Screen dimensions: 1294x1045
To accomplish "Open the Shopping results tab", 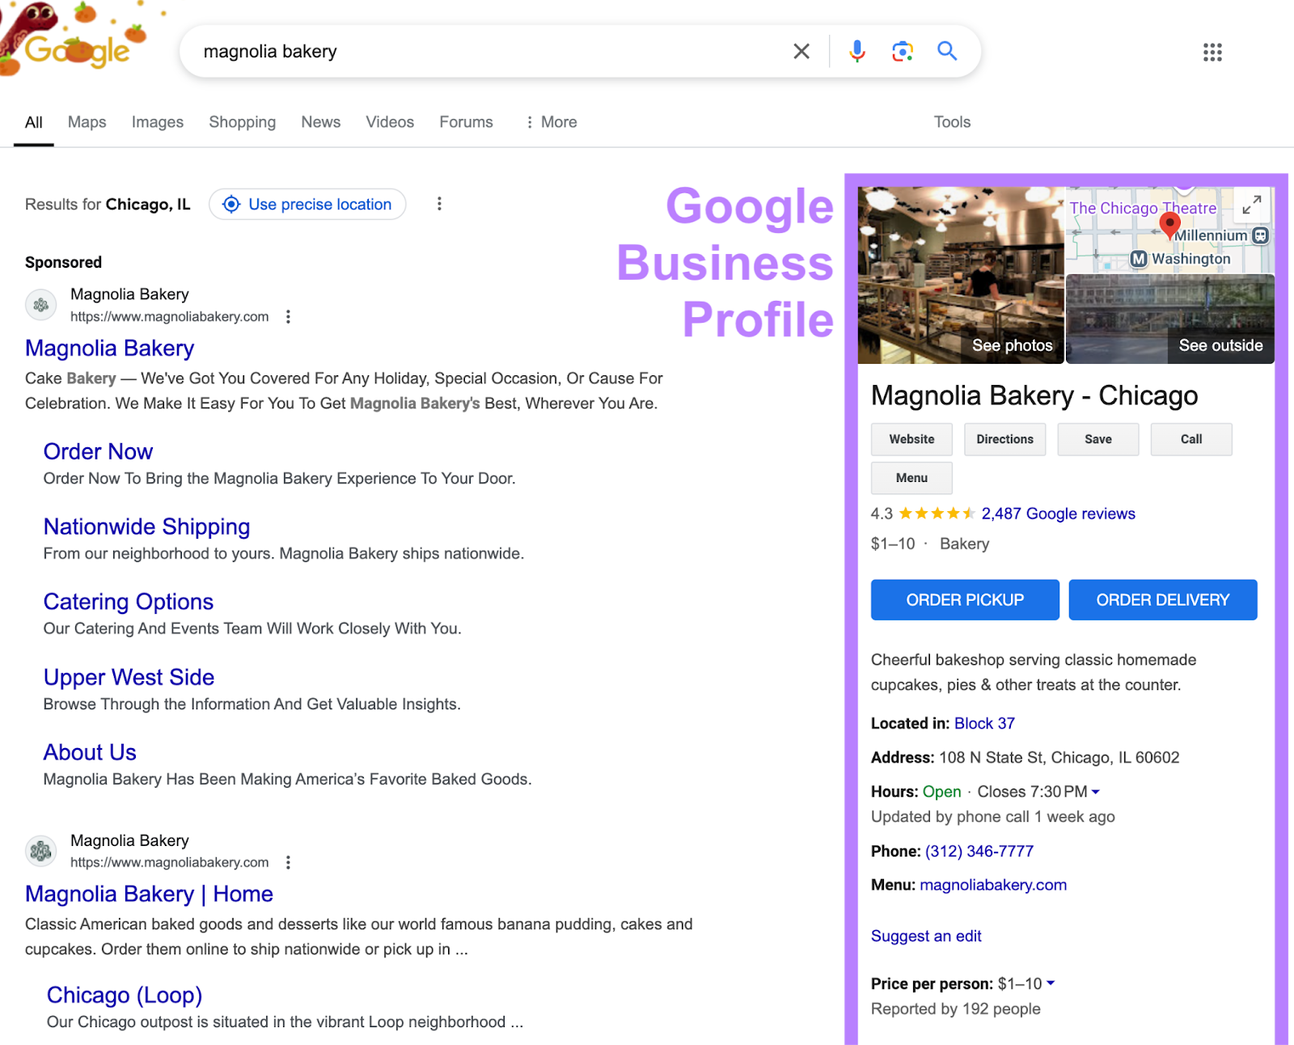I will [242, 121].
